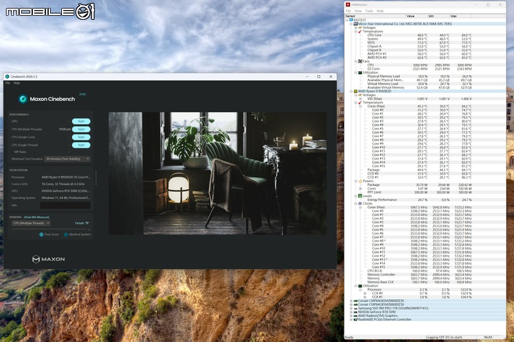Open the How We Measure link
Viewport: 514px width, 342px height.
(x=37, y=217)
